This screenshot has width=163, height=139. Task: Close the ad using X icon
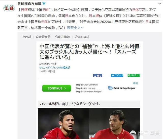pos(137,83)
